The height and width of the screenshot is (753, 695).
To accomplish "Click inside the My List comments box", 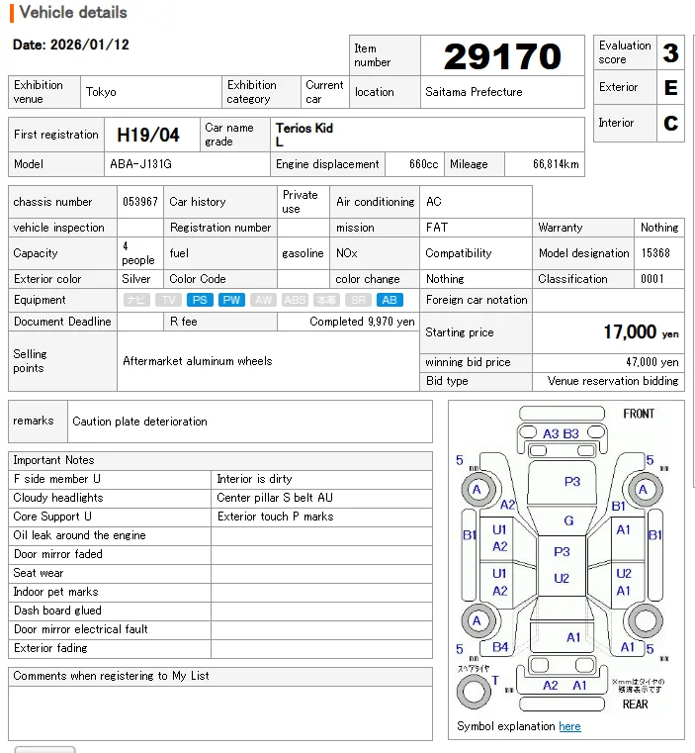I will click(220, 713).
